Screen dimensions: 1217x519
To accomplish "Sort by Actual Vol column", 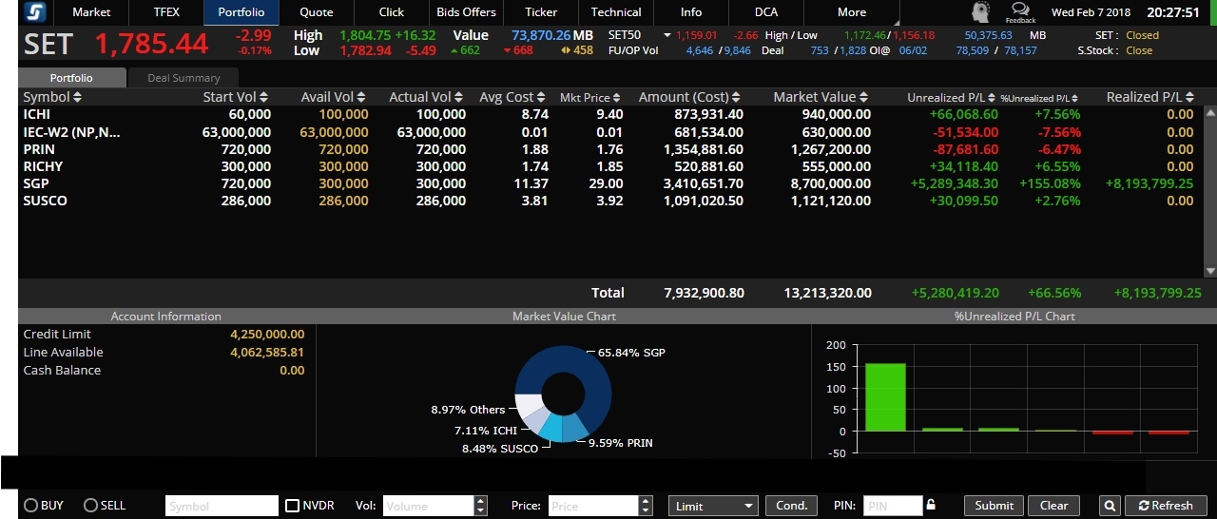I will coord(459,98).
